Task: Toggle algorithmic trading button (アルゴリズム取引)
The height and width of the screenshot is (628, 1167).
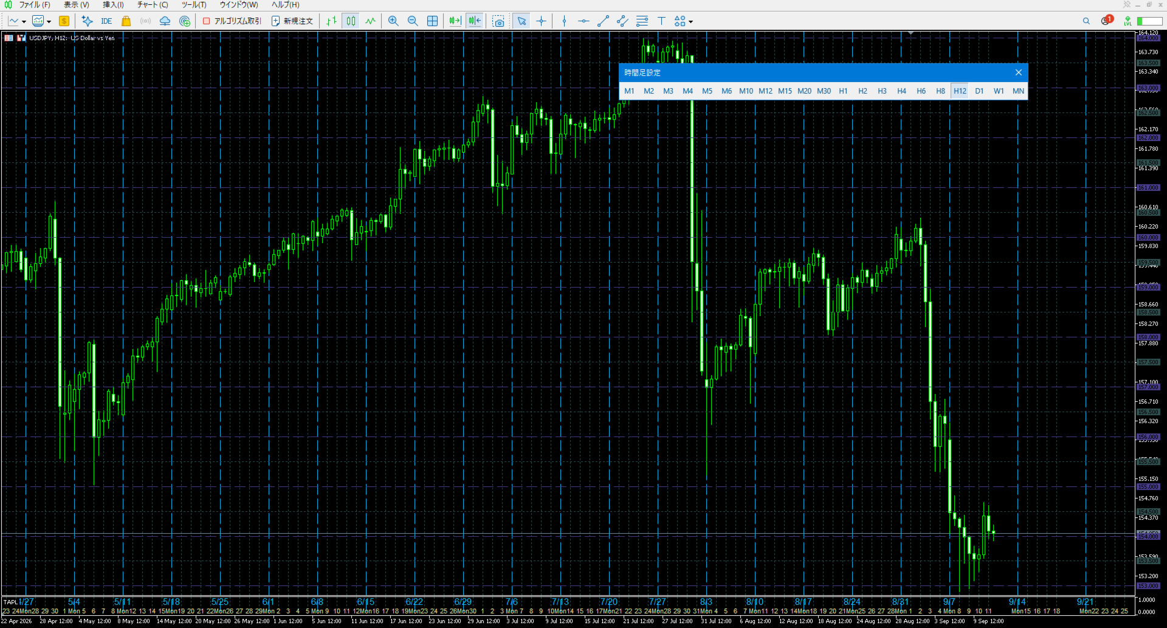Action: click(x=232, y=21)
